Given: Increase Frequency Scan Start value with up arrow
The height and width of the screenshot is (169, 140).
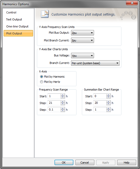Looking at the screenshot, I should click(63, 95).
